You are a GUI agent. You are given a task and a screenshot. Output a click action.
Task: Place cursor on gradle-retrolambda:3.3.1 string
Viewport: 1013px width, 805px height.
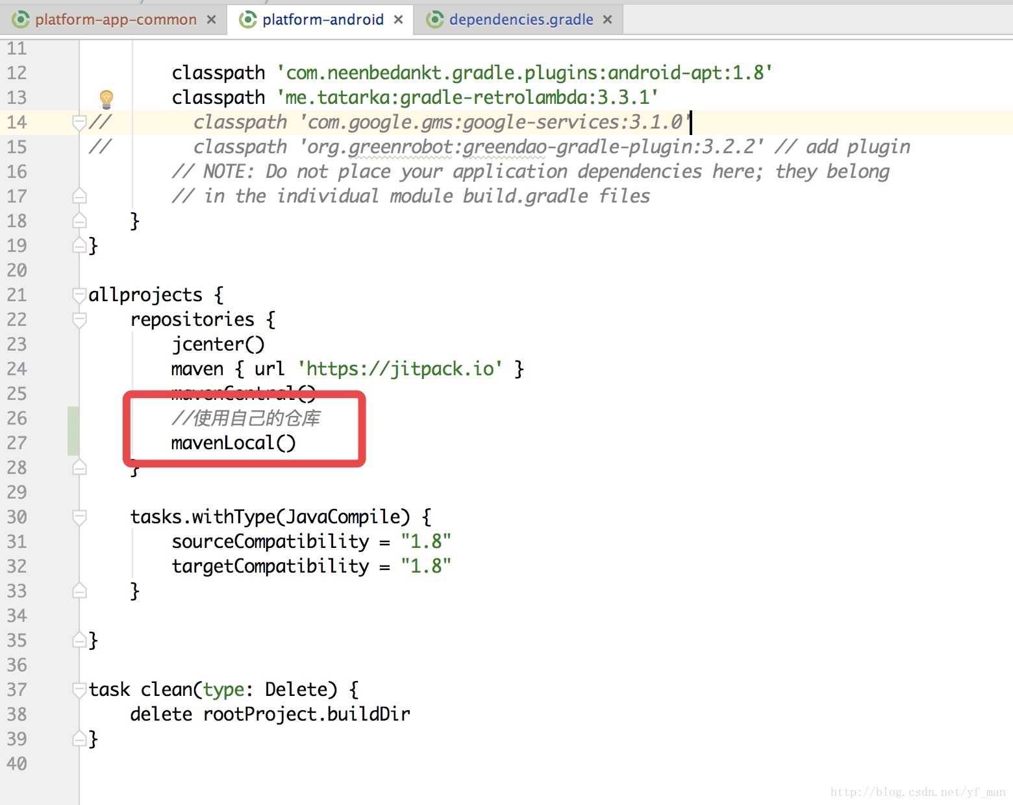point(468,97)
